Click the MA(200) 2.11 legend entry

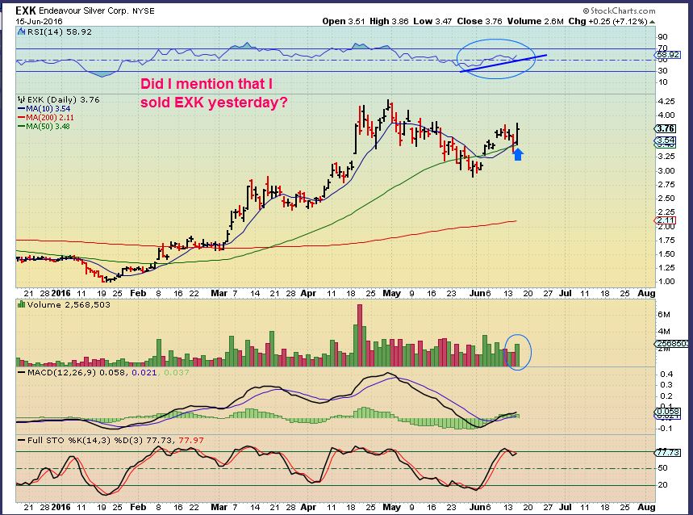click(45, 118)
